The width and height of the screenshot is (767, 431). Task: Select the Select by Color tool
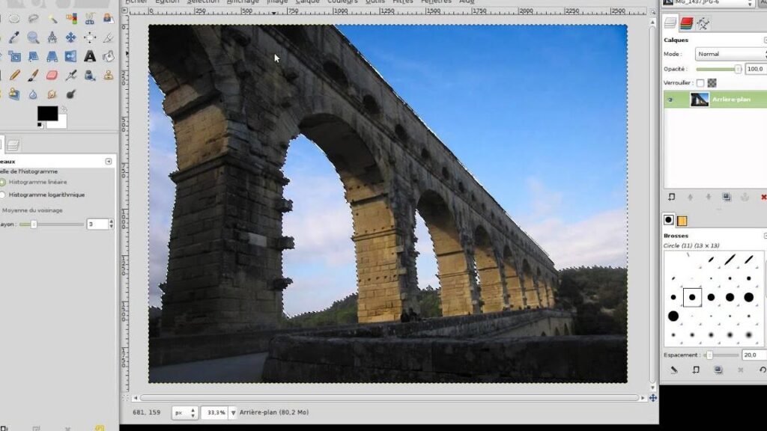[71, 19]
